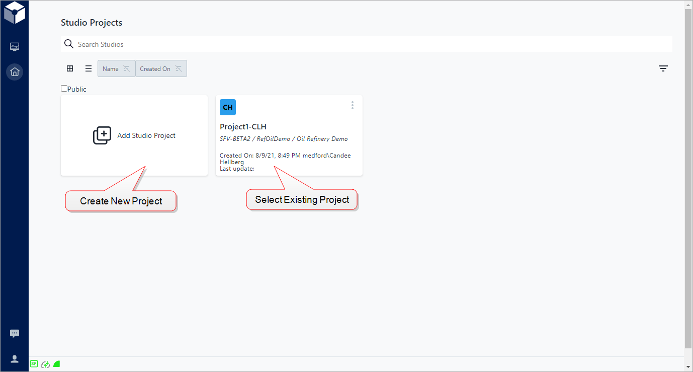Toggle grid view for studio projects
Viewport: 693px width, 372px height.
pos(69,68)
